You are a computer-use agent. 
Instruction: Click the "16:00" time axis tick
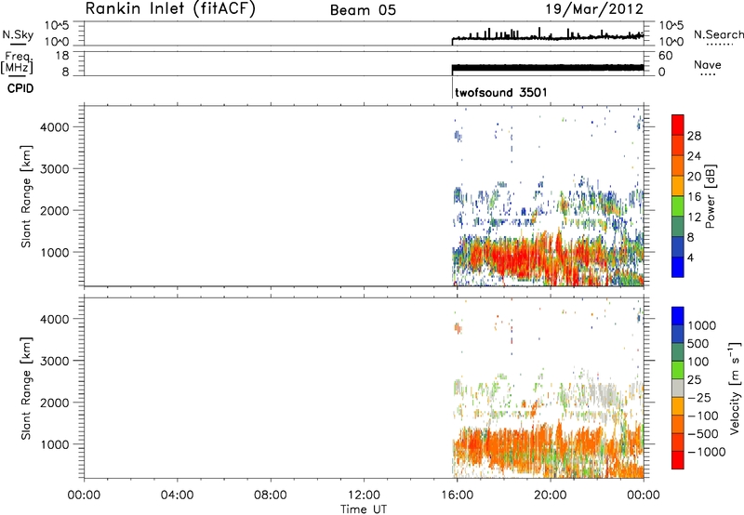pyautogui.click(x=457, y=495)
